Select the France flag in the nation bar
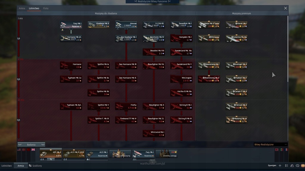The width and height of the screenshot is (305, 171). pos(286,150)
